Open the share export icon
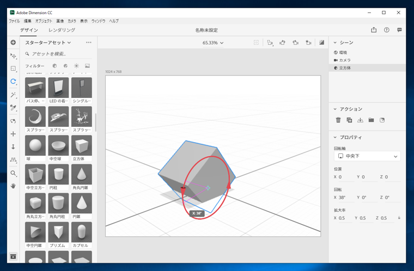 pyautogui.click(x=374, y=30)
